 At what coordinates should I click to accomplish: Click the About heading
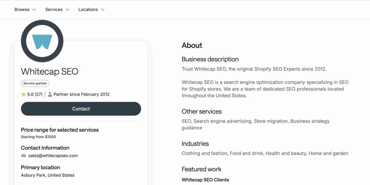click(192, 45)
